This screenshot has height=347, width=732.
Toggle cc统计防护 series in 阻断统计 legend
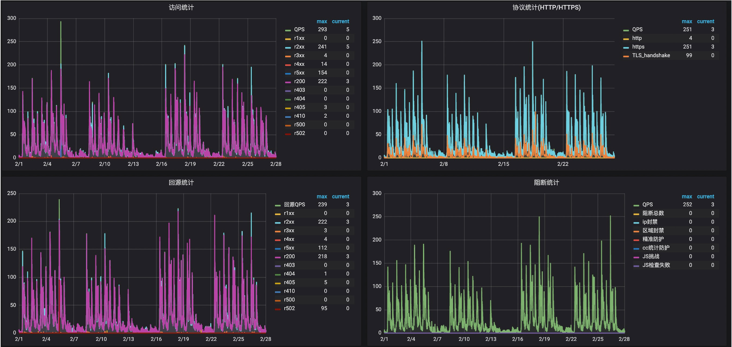[656, 248]
